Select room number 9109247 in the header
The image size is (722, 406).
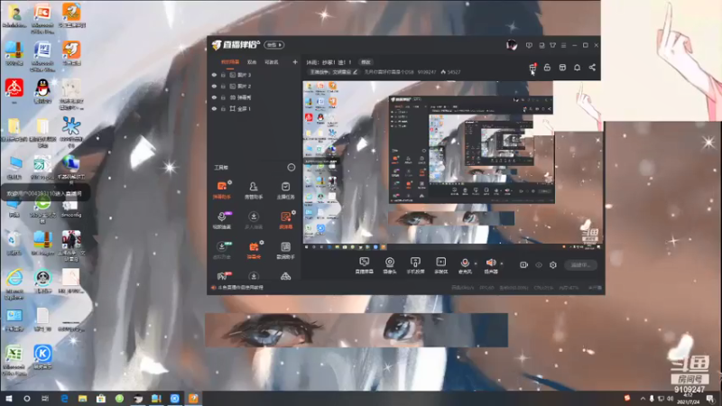click(426, 72)
